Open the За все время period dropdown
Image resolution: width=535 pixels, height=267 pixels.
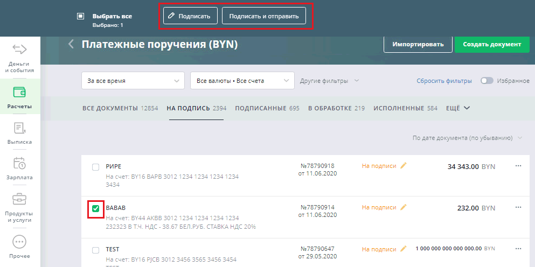point(133,81)
